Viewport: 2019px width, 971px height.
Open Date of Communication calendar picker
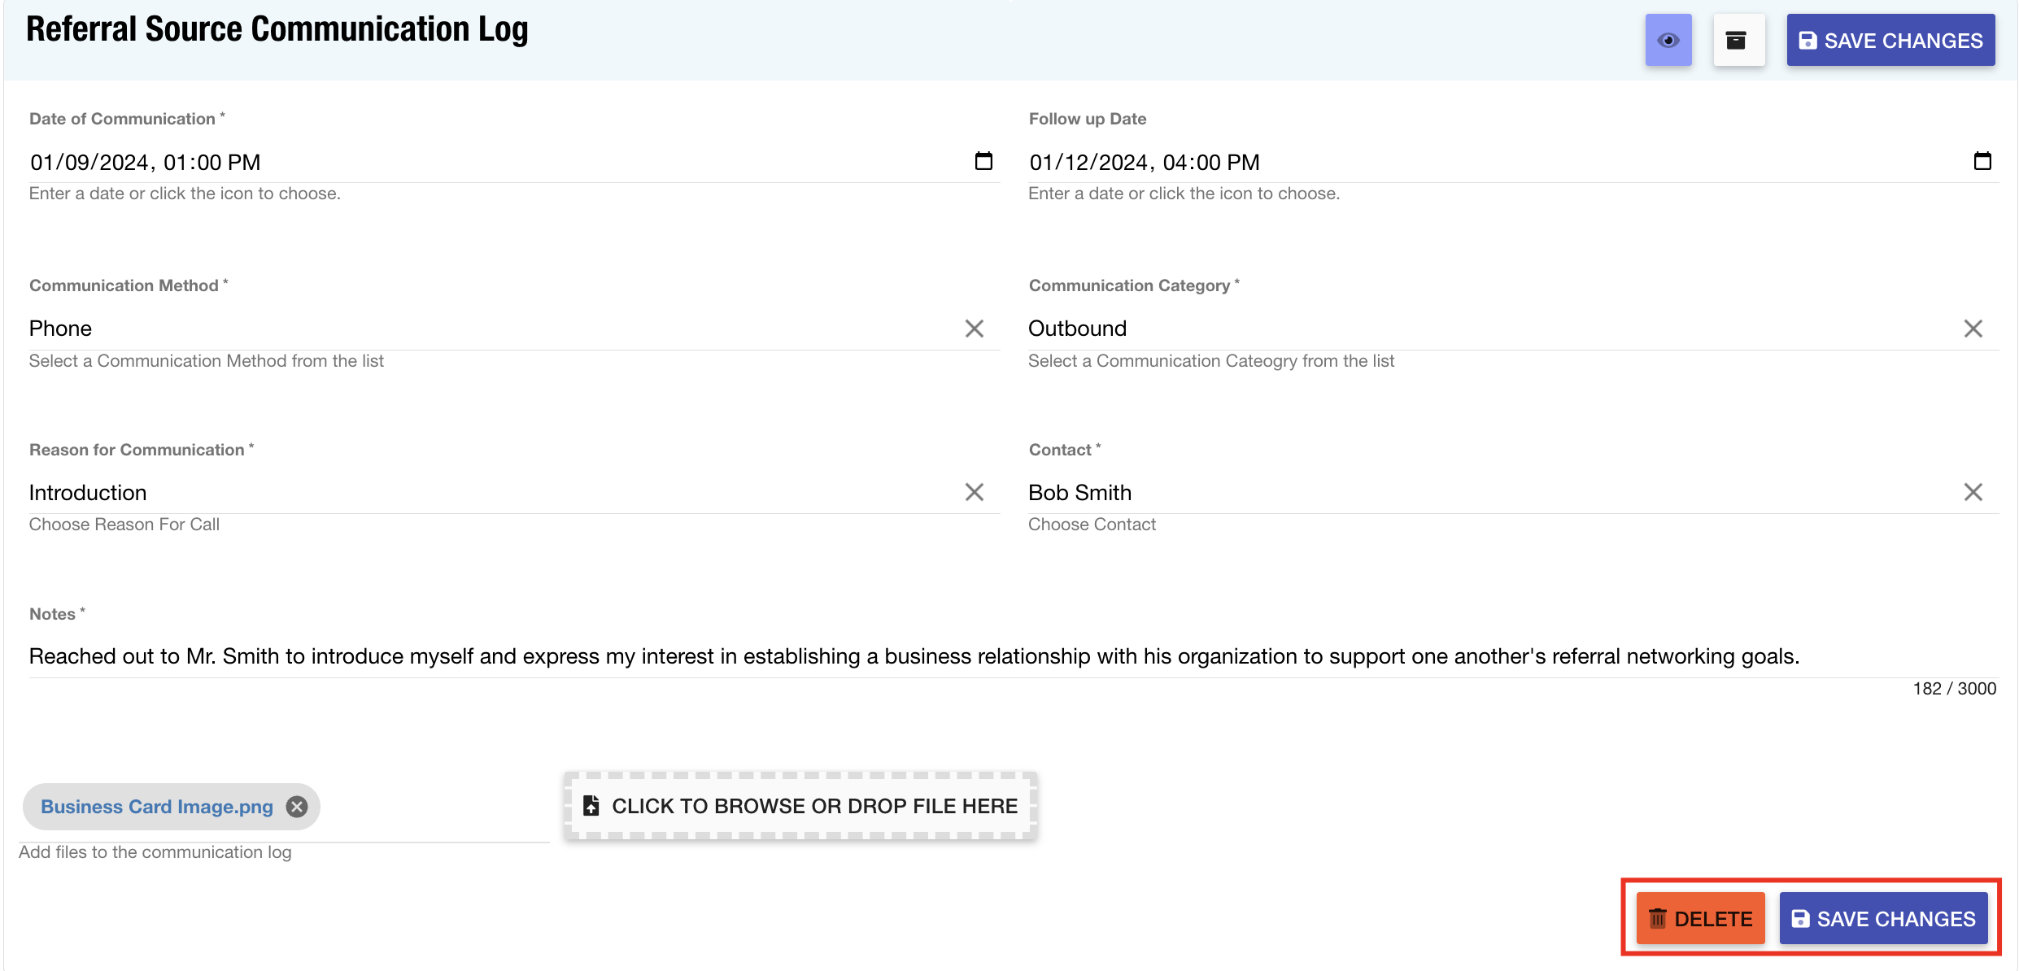click(983, 161)
